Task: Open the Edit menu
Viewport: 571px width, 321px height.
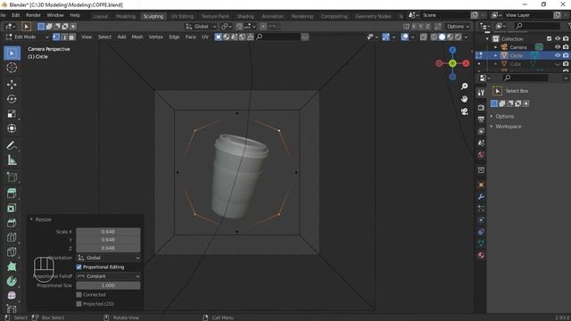Action: click(x=16, y=15)
